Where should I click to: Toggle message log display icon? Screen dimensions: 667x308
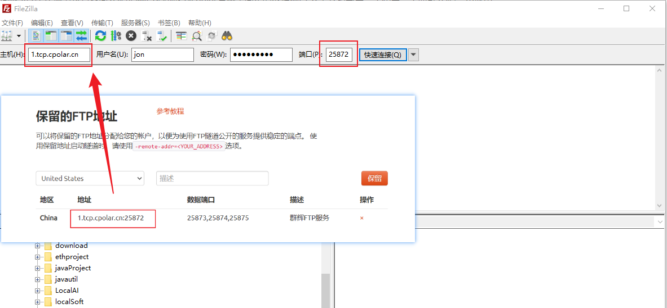point(37,36)
